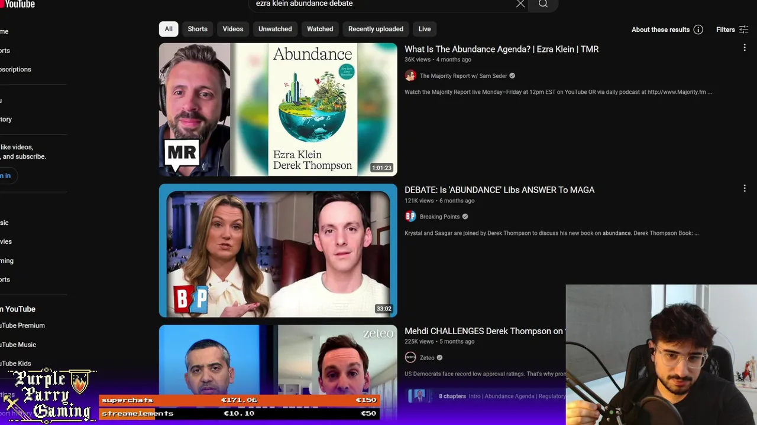Select the Recently uploaded filter chip
Viewport: 757px width, 425px height.
[376, 29]
